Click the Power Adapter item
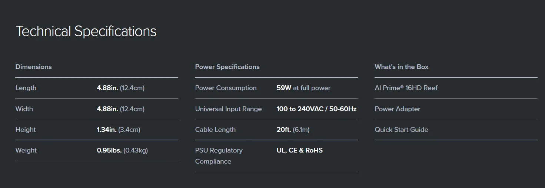 point(397,109)
